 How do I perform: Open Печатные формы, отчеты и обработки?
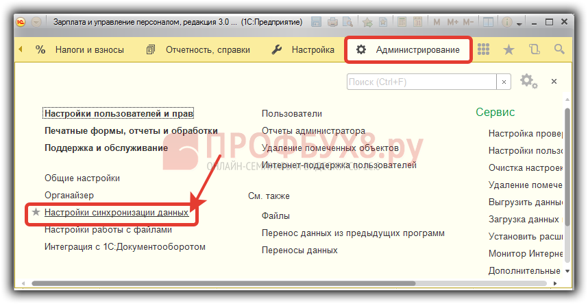click(x=132, y=130)
